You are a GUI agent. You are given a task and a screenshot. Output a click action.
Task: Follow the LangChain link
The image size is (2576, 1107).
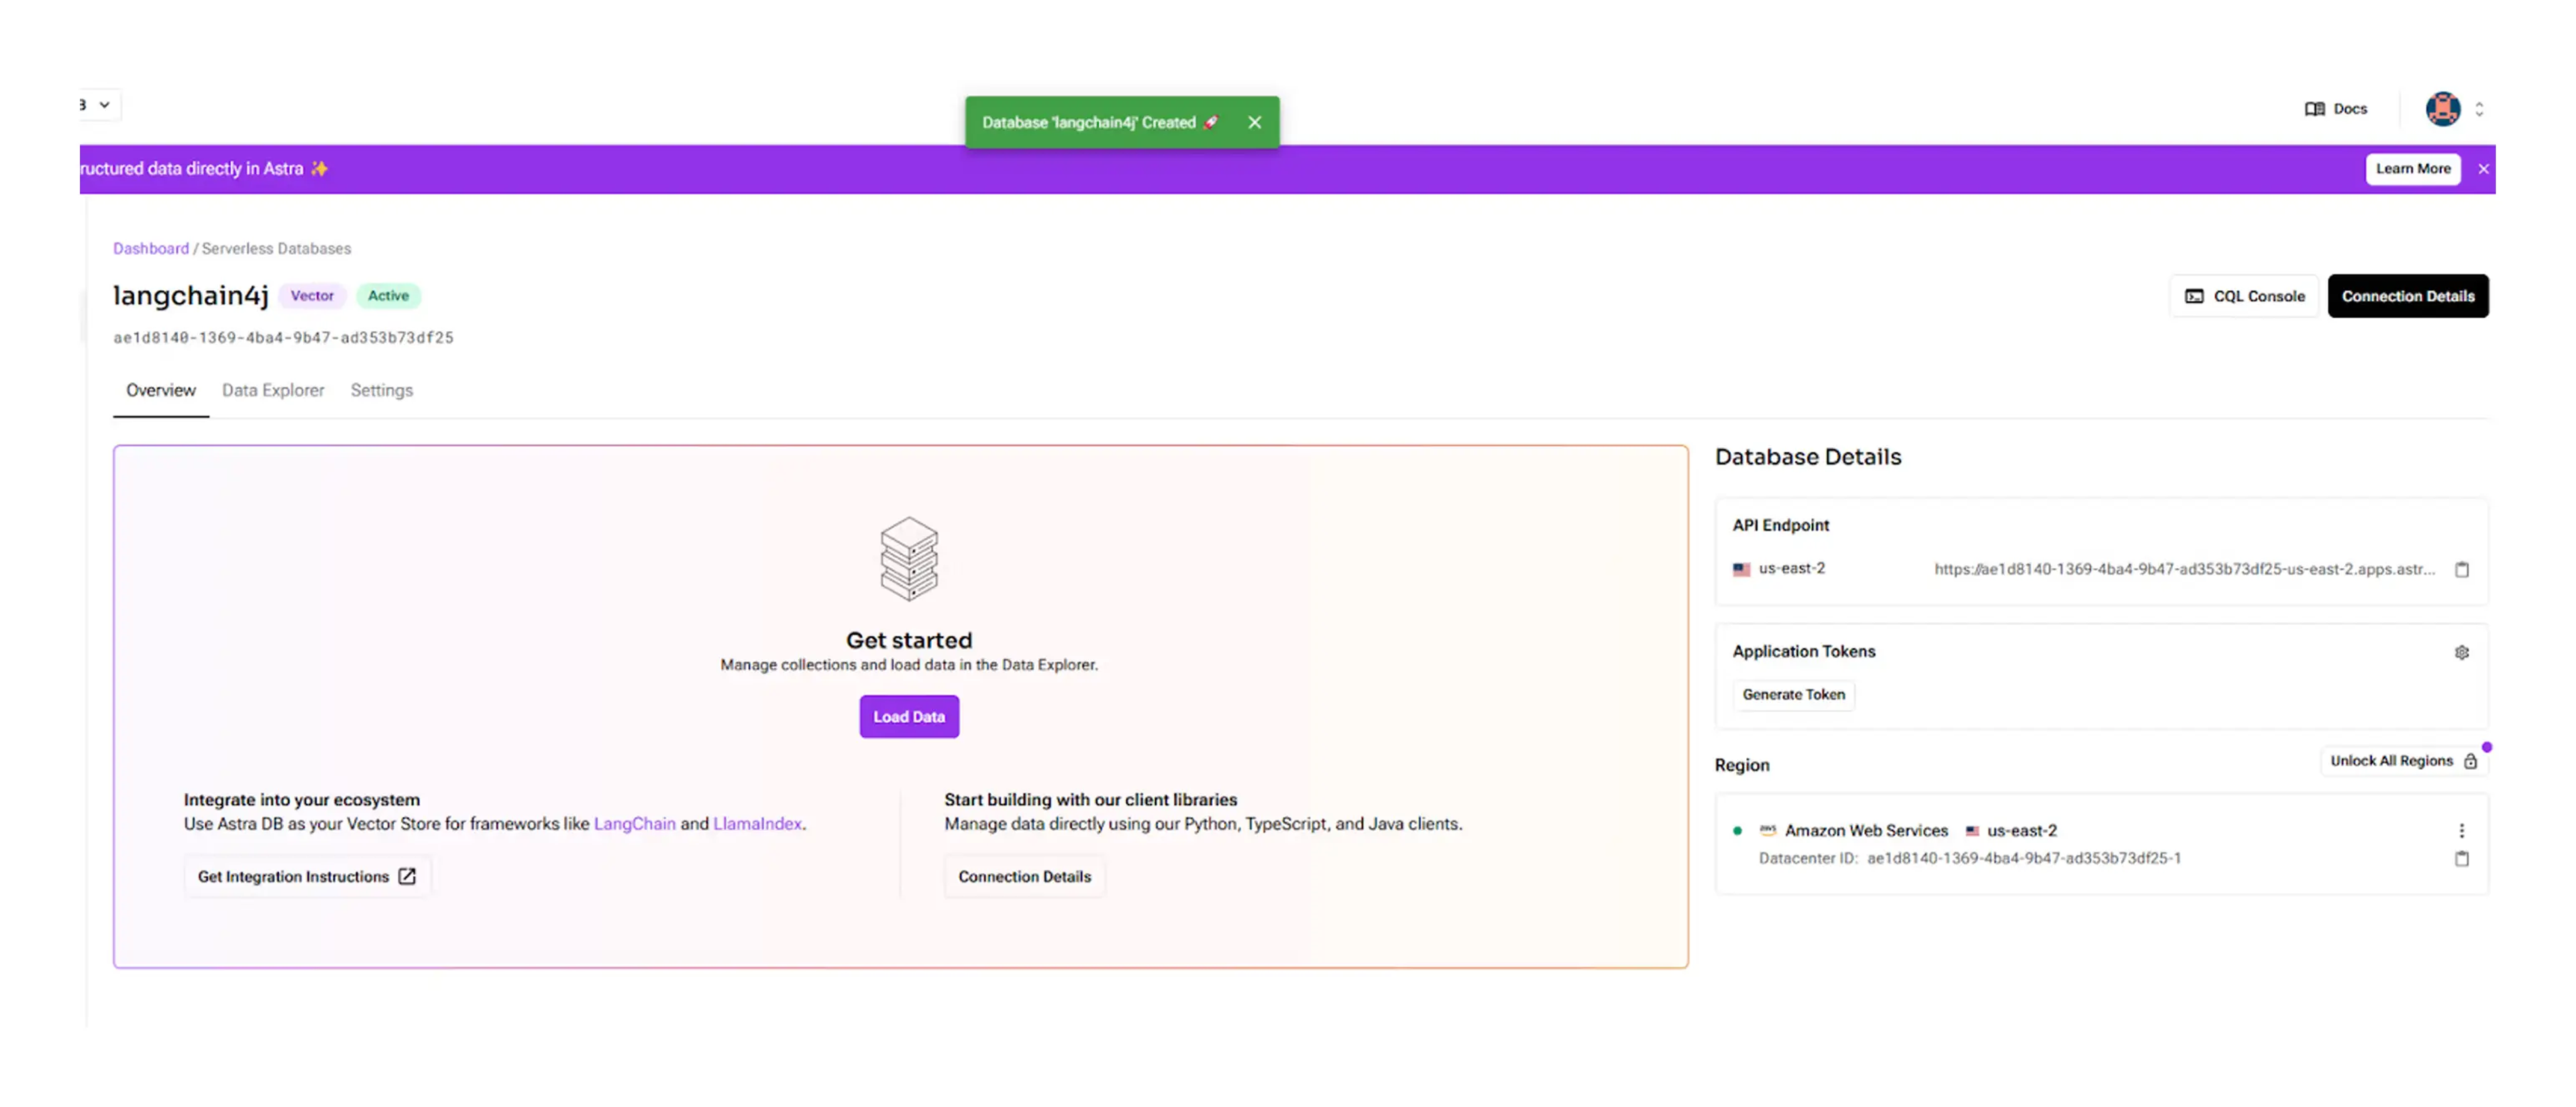(x=634, y=823)
